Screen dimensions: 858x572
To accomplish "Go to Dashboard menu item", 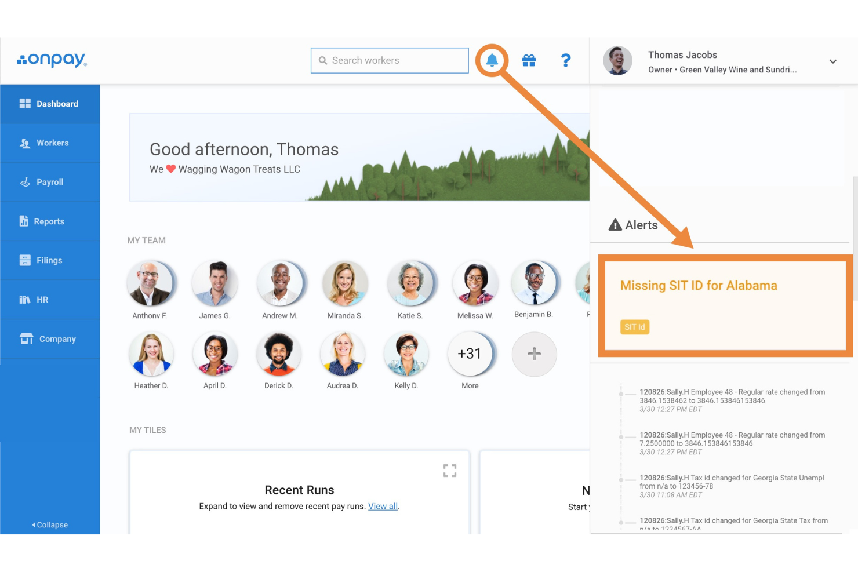I will (x=50, y=104).
